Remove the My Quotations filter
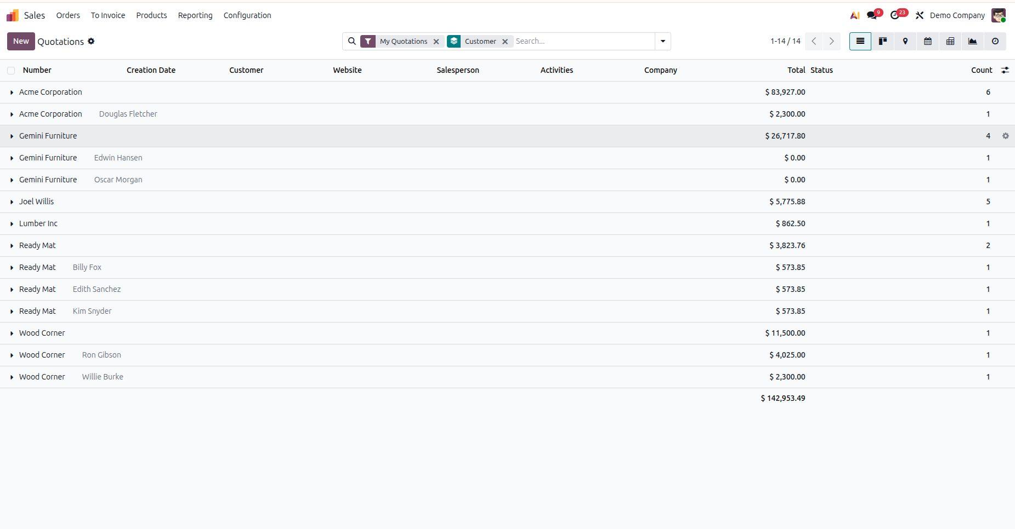The width and height of the screenshot is (1015, 529). point(436,41)
